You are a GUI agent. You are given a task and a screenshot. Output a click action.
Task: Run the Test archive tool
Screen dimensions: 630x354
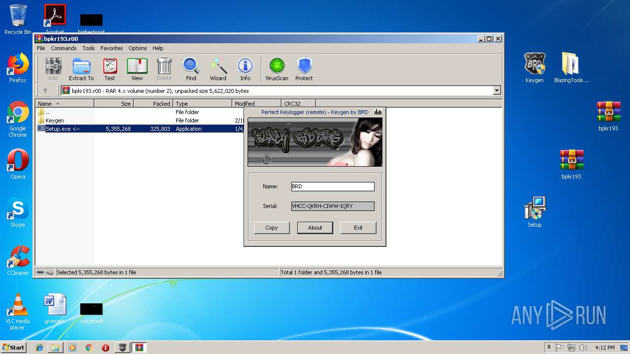pyautogui.click(x=110, y=69)
